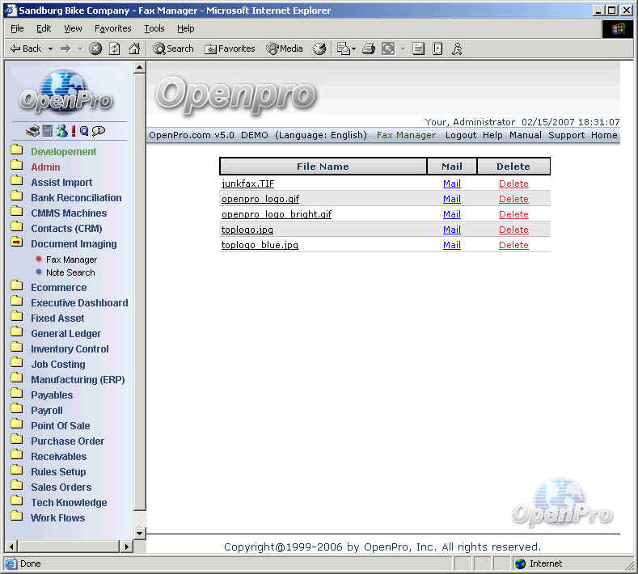Click the browser Home icon
The width and height of the screenshot is (638, 574).
point(134,49)
